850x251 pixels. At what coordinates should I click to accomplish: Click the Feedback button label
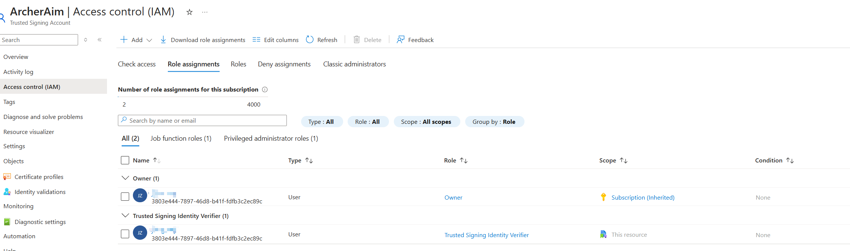[x=421, y=40]
